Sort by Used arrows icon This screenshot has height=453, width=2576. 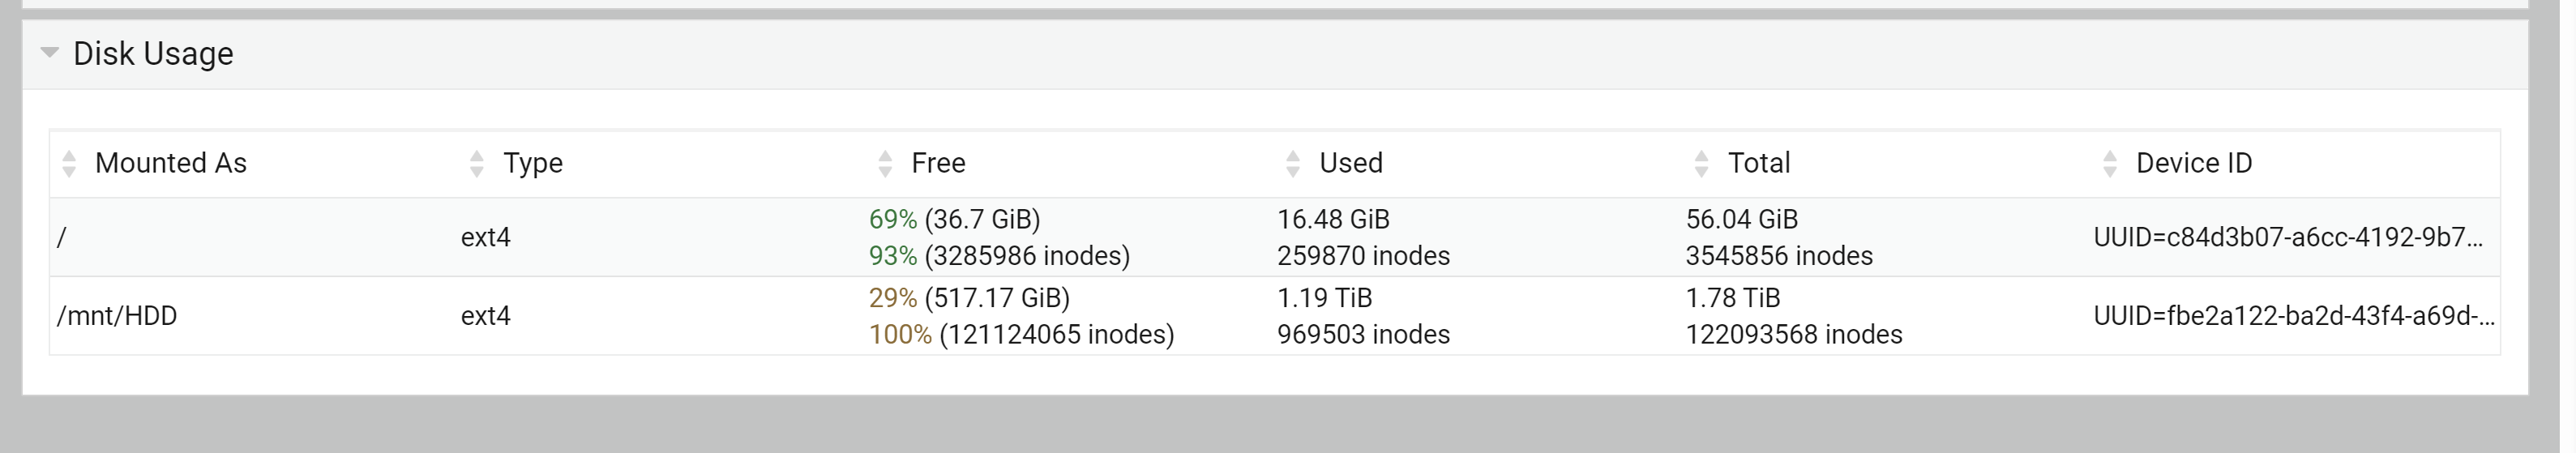pyautogui.click(x=1293, y=163)
